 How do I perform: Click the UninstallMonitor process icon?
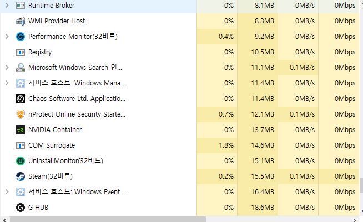(x=21, y=161)
